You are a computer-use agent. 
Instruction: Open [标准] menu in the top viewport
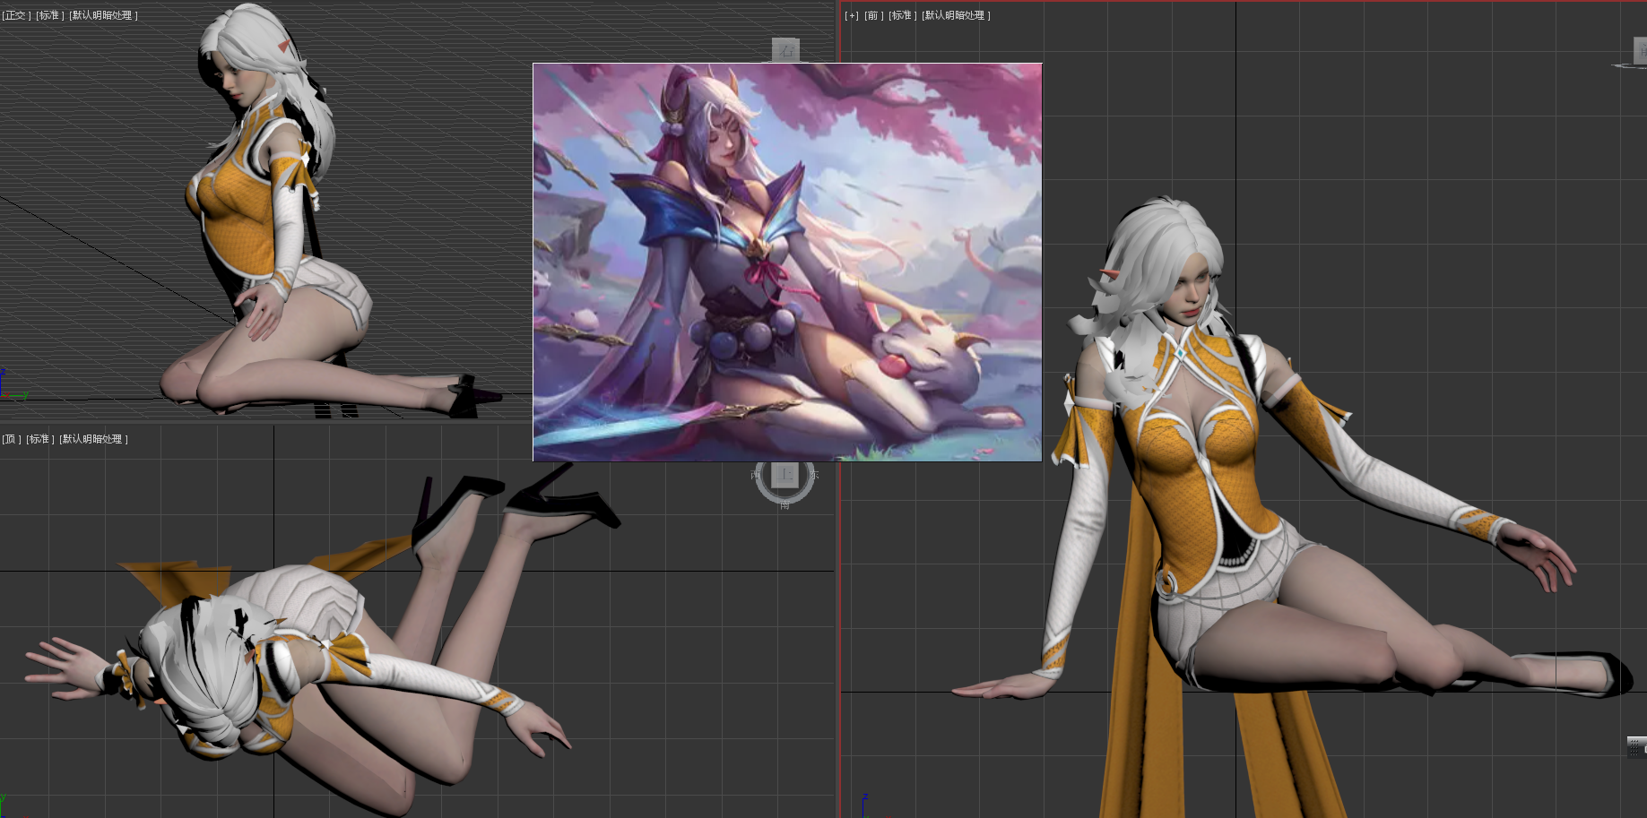(x=40, y=439)
